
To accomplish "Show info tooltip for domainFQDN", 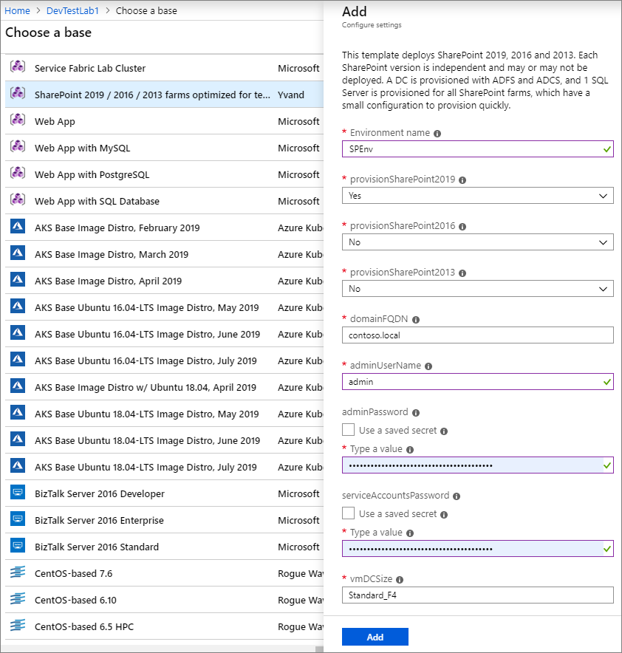I will [x=415, y=320].
